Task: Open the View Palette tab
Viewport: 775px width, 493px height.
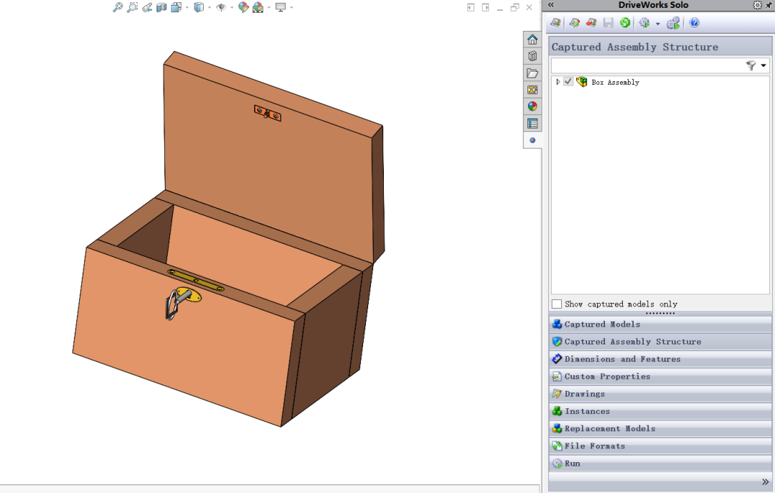Action: point(532,90)
